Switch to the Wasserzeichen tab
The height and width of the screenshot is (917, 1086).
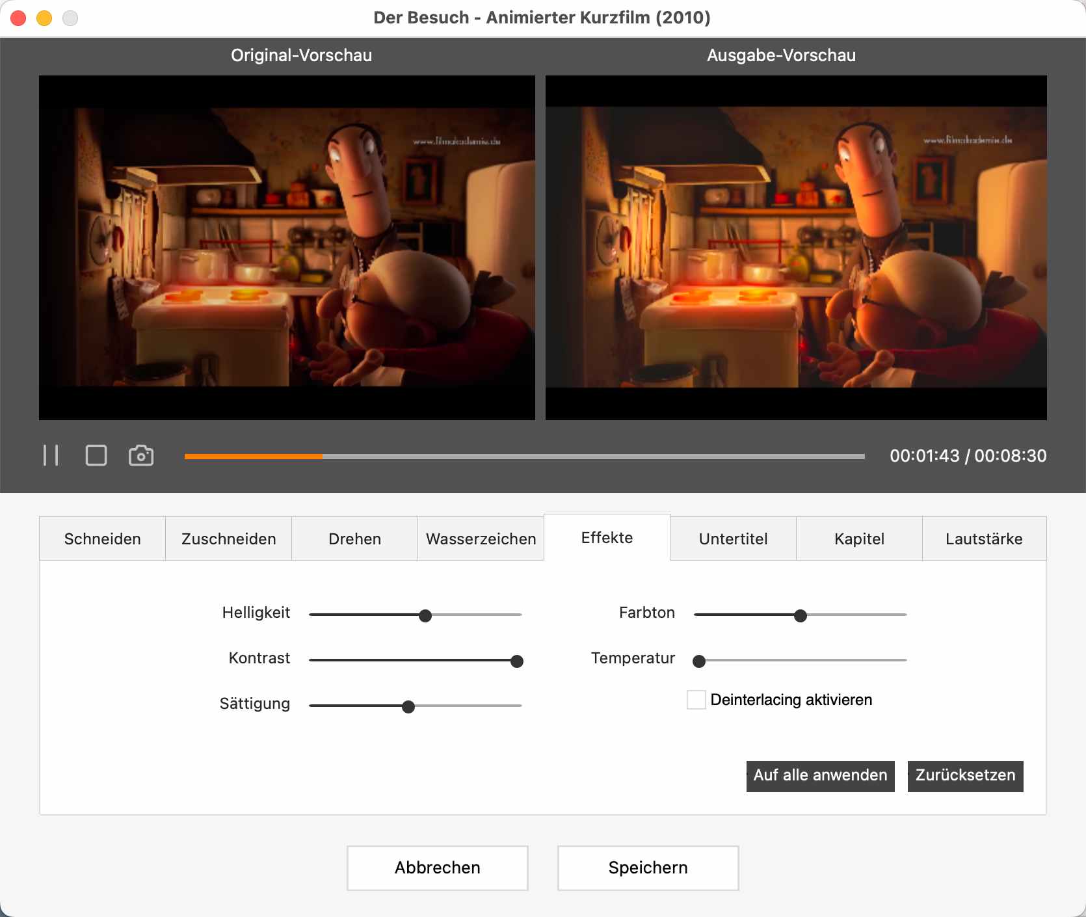point(481,538)
